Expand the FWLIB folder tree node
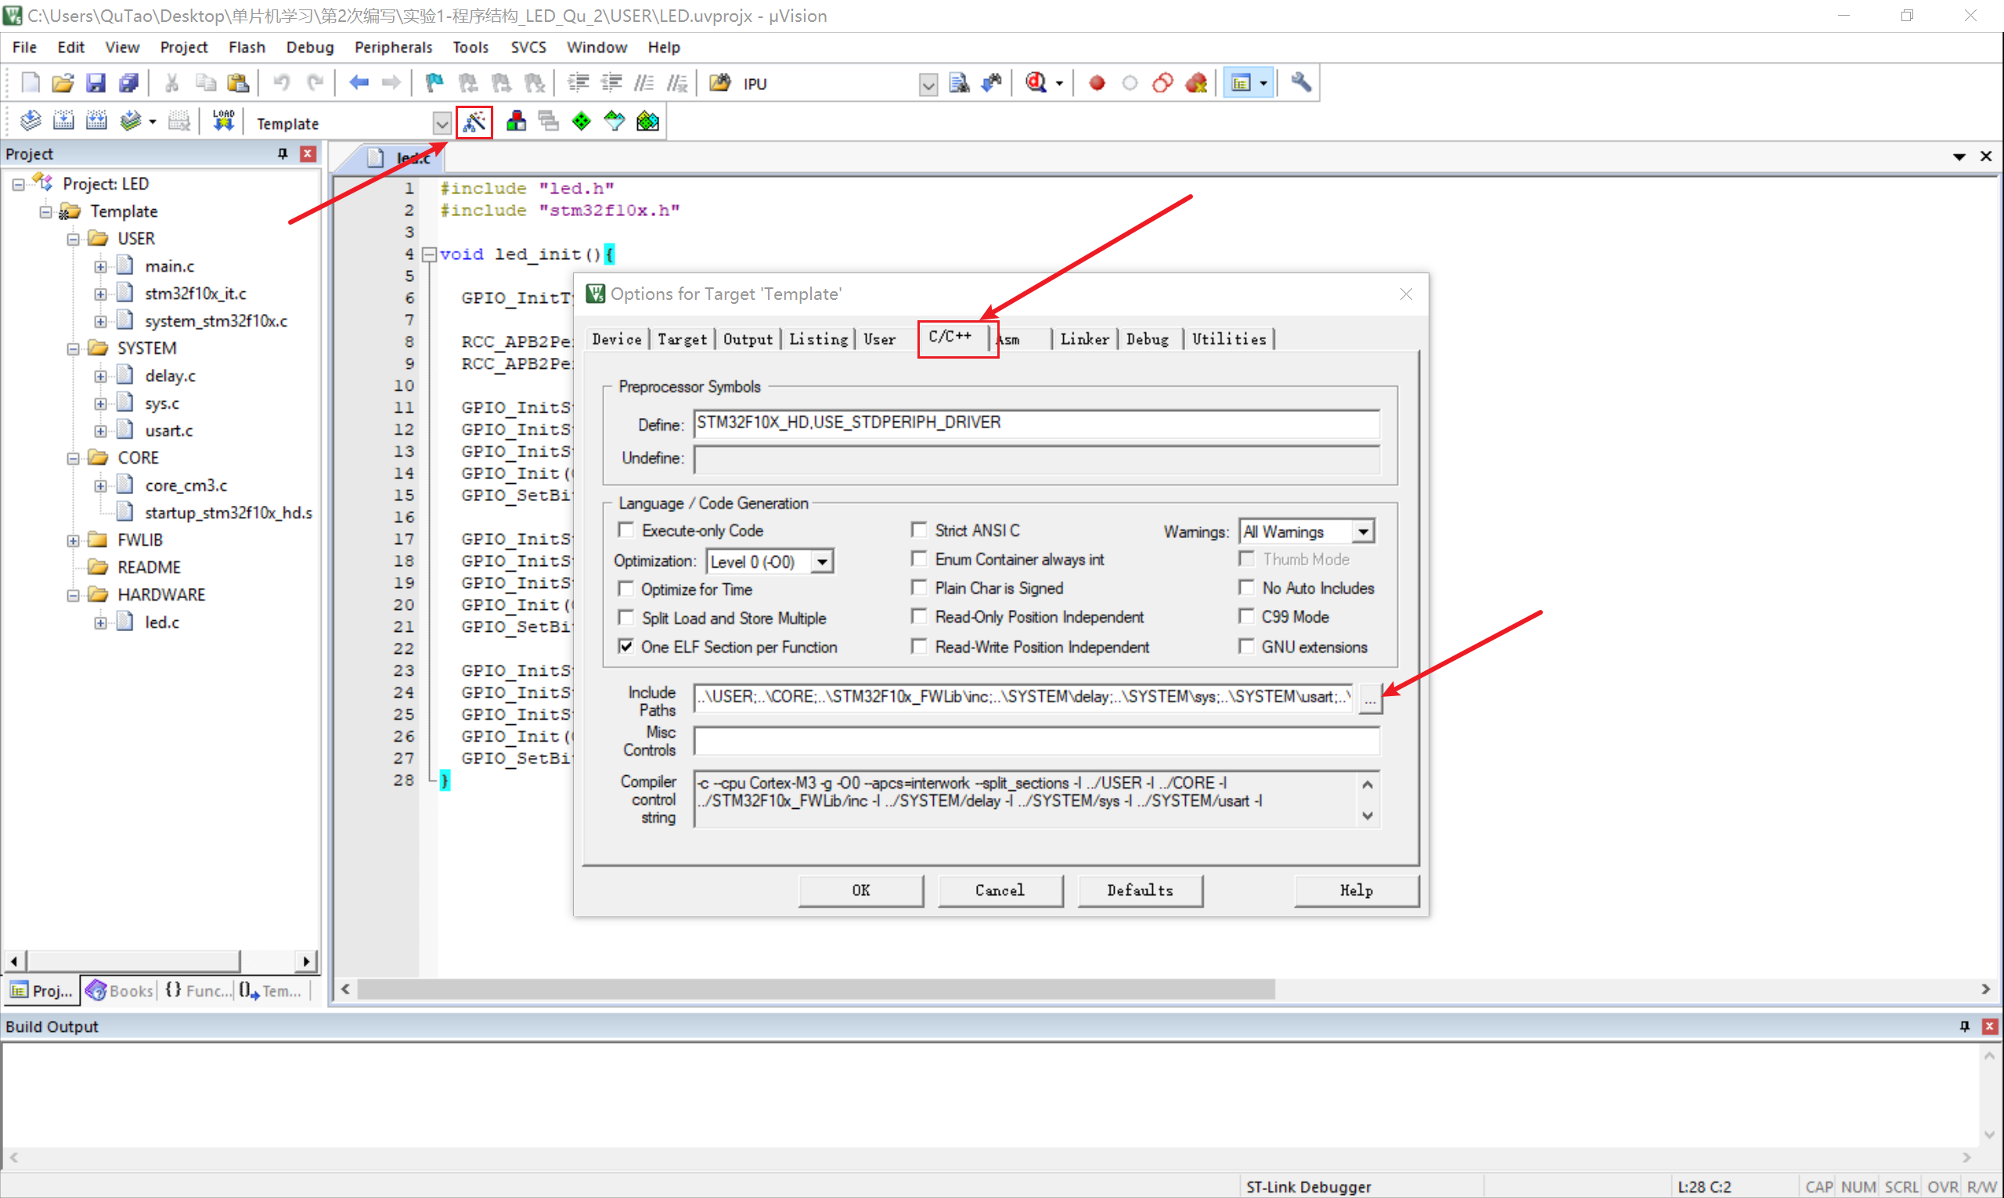2004x1198 pixels. 74,540
